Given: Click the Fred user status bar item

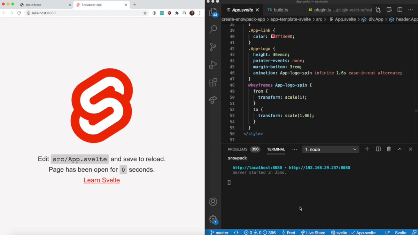Looking at the screenshot, I should coord(288,233).
